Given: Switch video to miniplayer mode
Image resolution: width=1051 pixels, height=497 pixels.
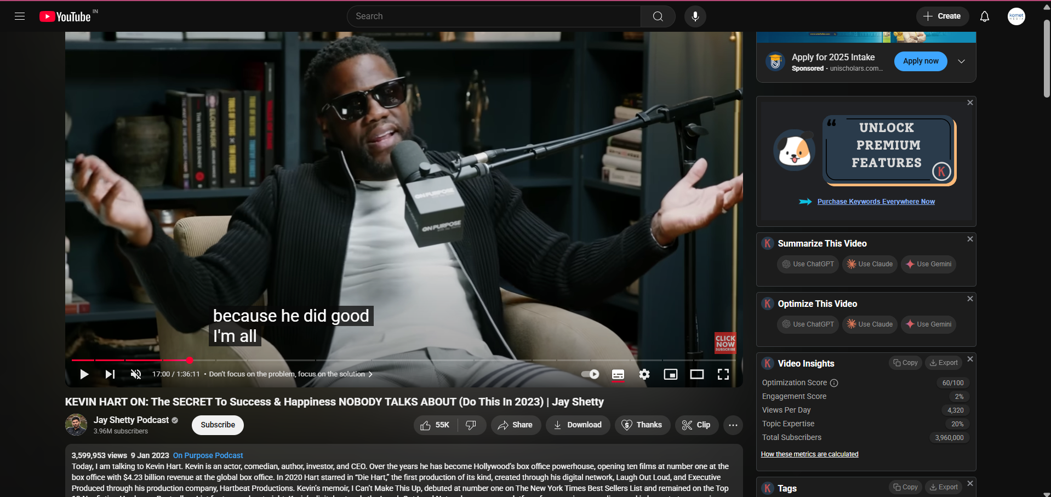Looking at the screenshot, I should (x=670, y=374).
